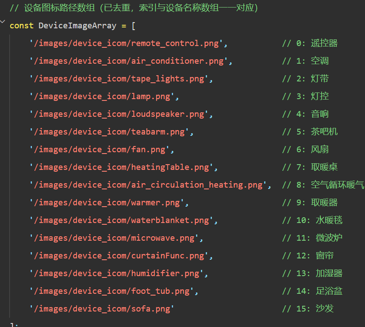Click the heatingTable.png path string
The image size is (365, 327).
[123, 167]
